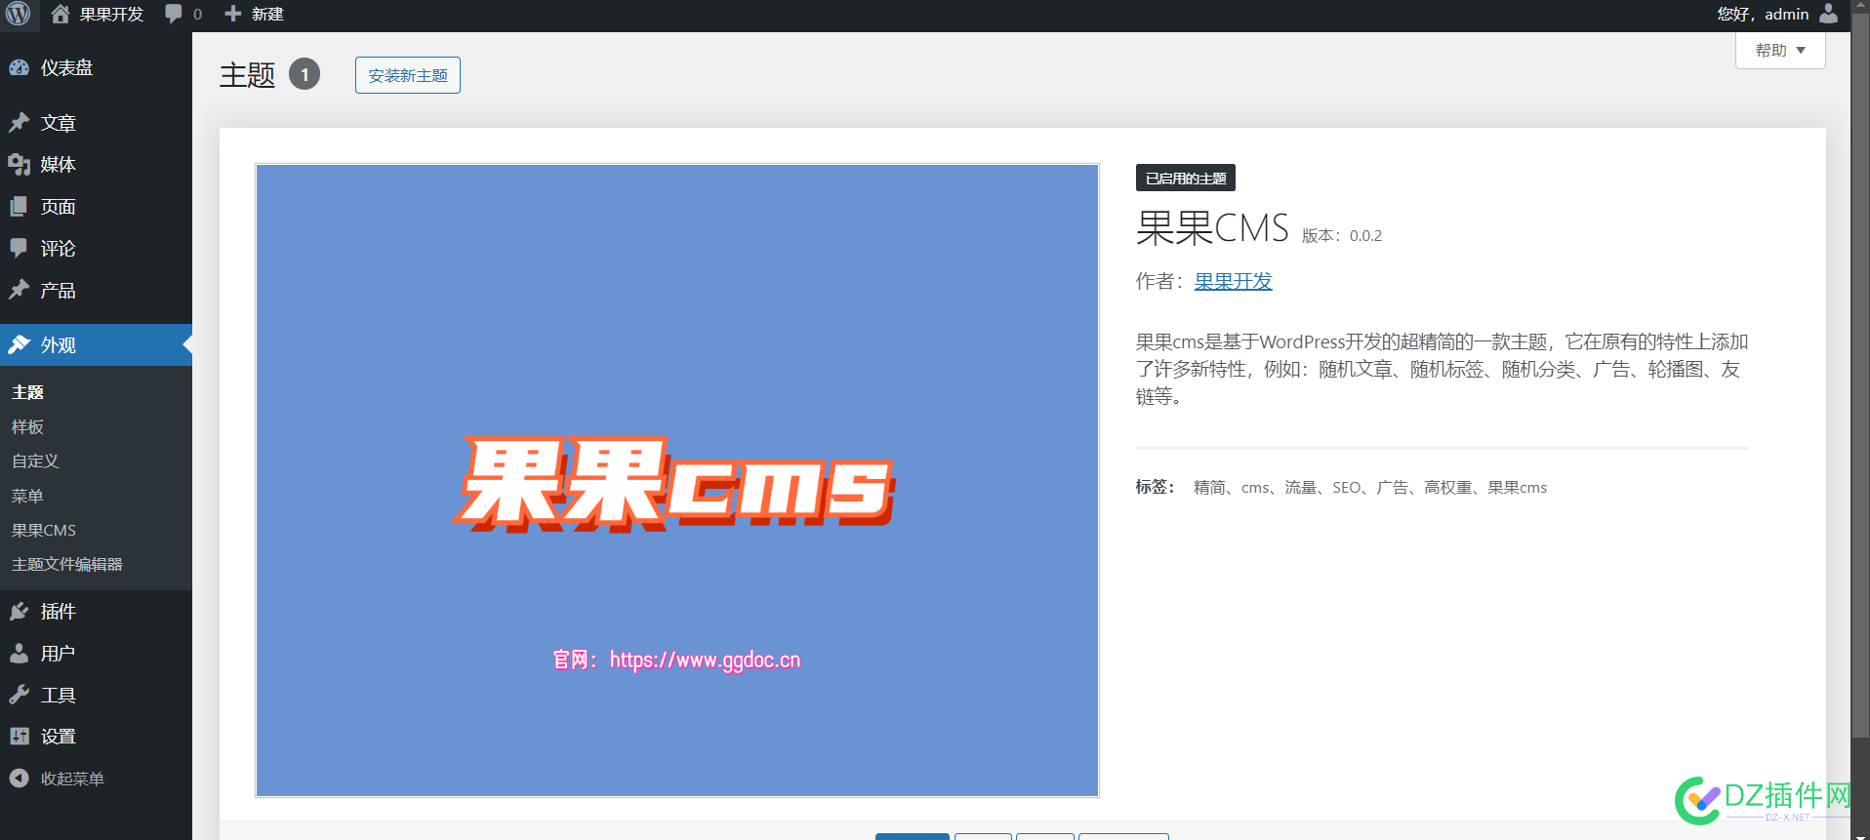The height and width of the screenshot is (840, 1870).
Task: Click 安装新主题 button
Action: click(408, 75)
